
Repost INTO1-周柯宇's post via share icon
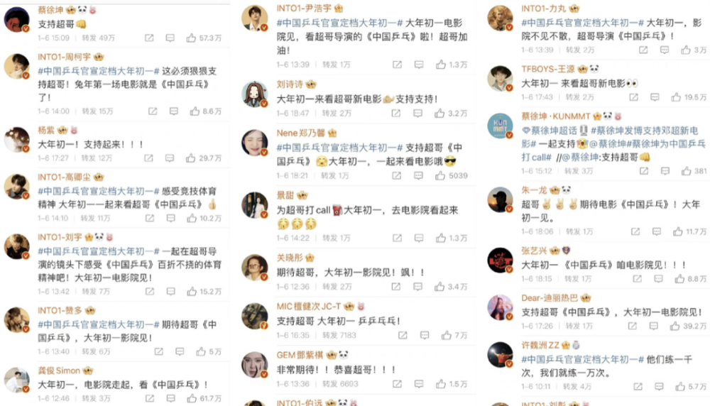(153, 111)
